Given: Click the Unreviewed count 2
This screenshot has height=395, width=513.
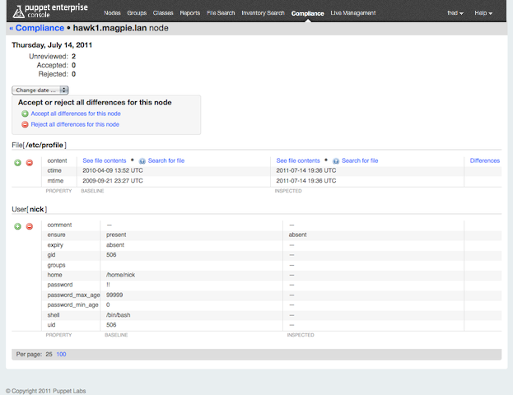Looking at the screenshot, I should pyautogui.click(x=73, y=57).
